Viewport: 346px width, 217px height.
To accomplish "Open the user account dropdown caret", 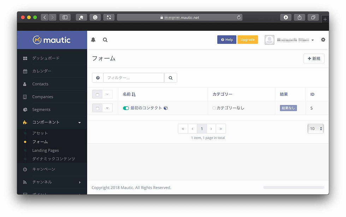I will [313, 40].
